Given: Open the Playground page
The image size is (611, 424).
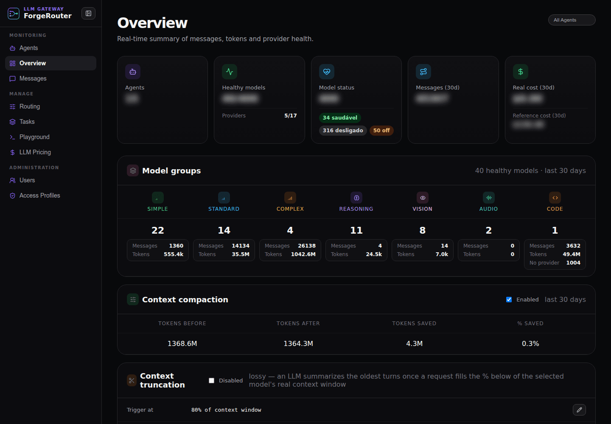Looking at the screenshot, I should point(50,137).
